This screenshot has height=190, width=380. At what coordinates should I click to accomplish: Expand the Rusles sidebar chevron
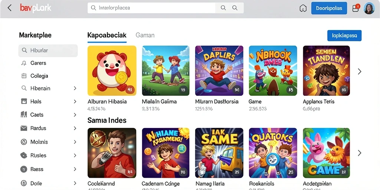75,155
